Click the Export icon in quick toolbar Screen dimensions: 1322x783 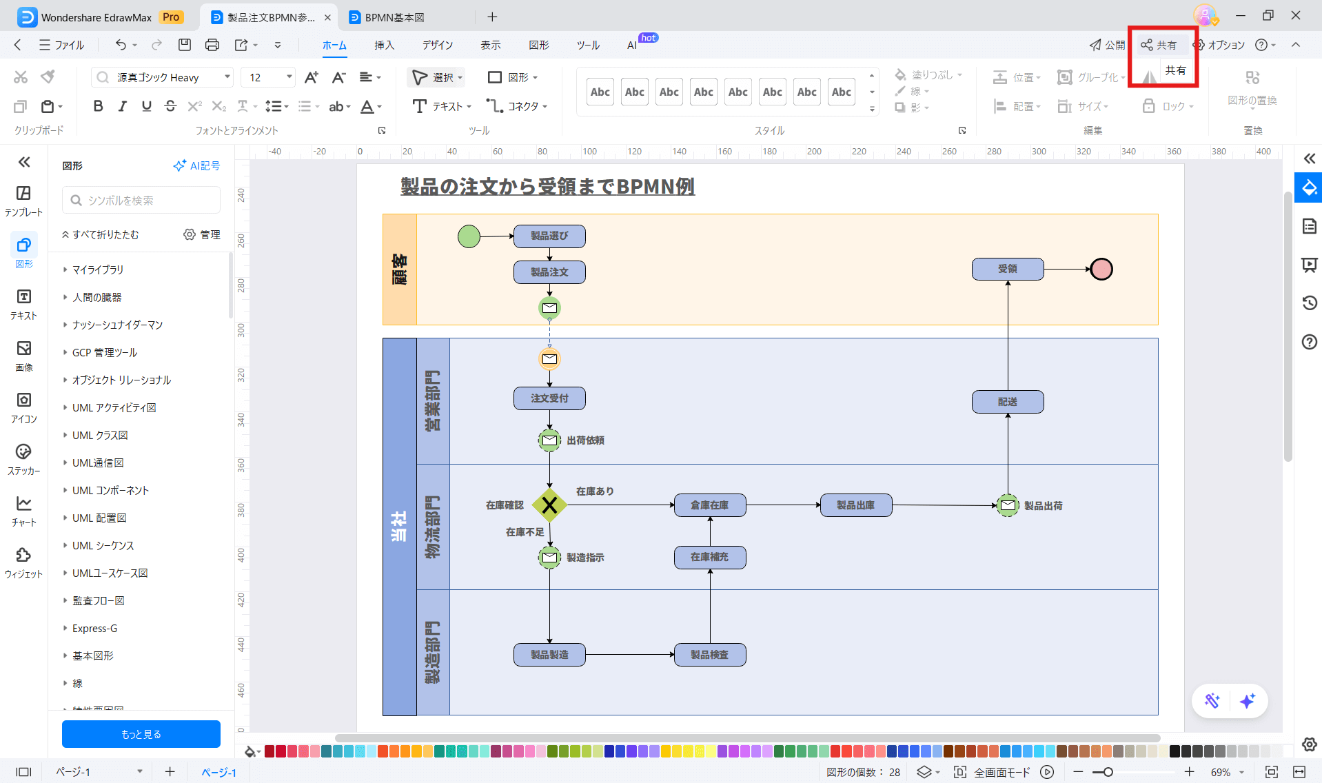click(x=241, y=45)
